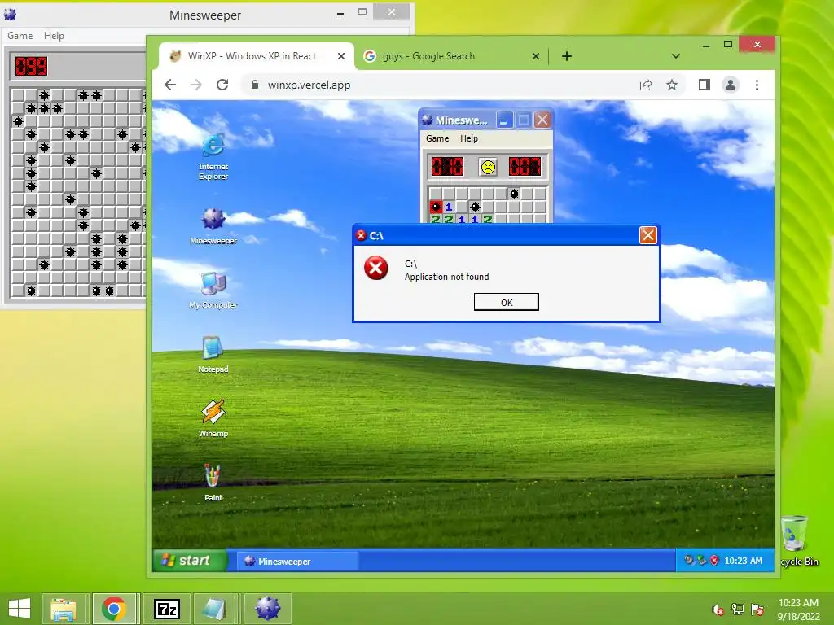Launch Winamp from the XP desktop

point(213,419)
